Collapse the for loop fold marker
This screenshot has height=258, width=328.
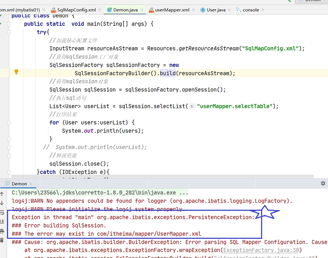(x=9, y=123)
